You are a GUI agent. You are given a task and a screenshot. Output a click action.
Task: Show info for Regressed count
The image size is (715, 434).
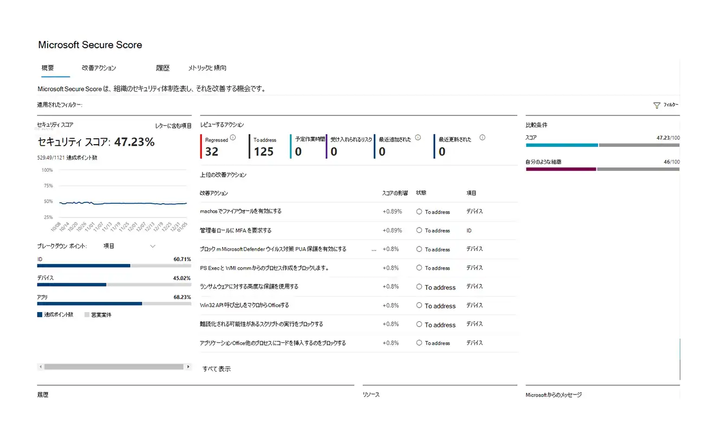click(x=233, y=138)
